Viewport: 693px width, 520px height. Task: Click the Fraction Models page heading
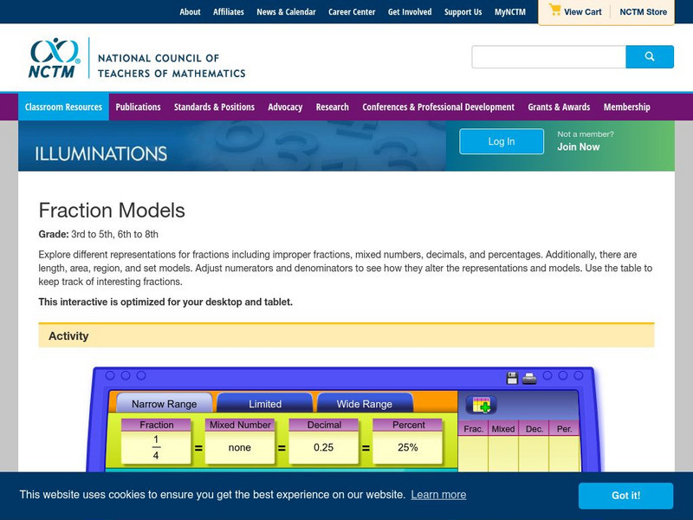(x=112, y=210)
